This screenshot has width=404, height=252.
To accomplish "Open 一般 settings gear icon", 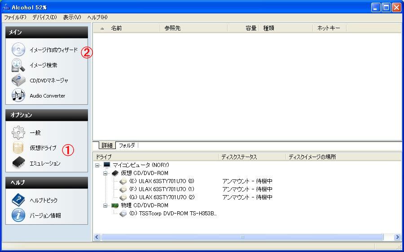I will coord(18,133).
